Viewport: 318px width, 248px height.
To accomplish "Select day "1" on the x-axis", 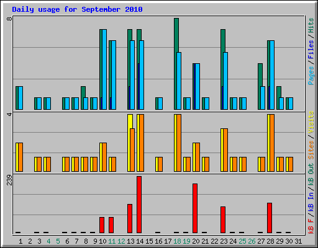I will click(x=20, y=241).
